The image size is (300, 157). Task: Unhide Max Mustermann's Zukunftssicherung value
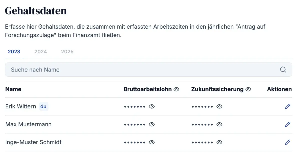point(219,124)
